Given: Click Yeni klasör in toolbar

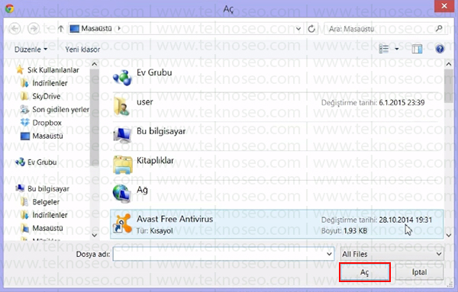Looking at the screenshot, I should pos(82,50).
